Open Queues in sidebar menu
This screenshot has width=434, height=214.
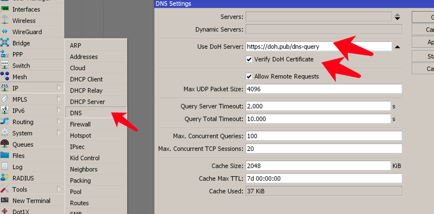tap(32, 144)
